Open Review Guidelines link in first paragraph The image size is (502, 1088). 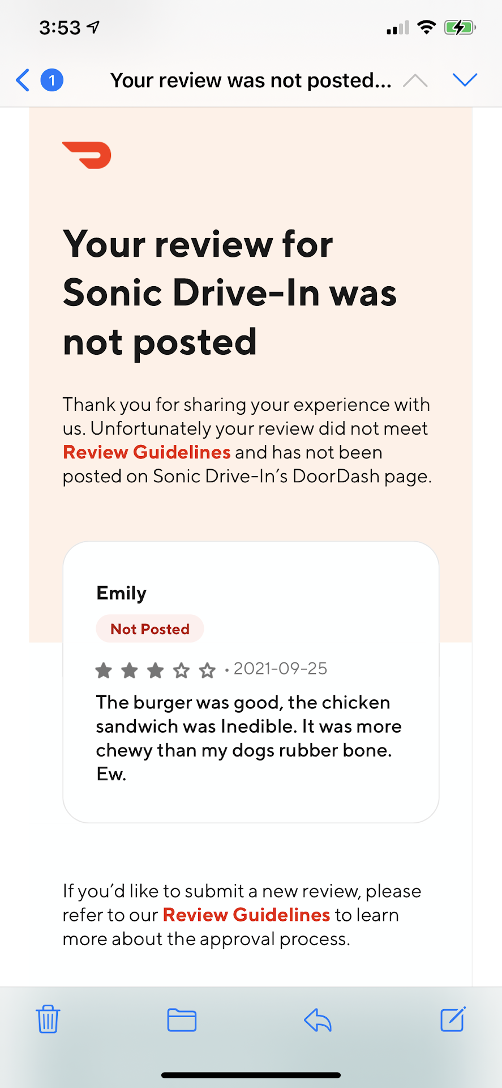click(x=147, y=452)
